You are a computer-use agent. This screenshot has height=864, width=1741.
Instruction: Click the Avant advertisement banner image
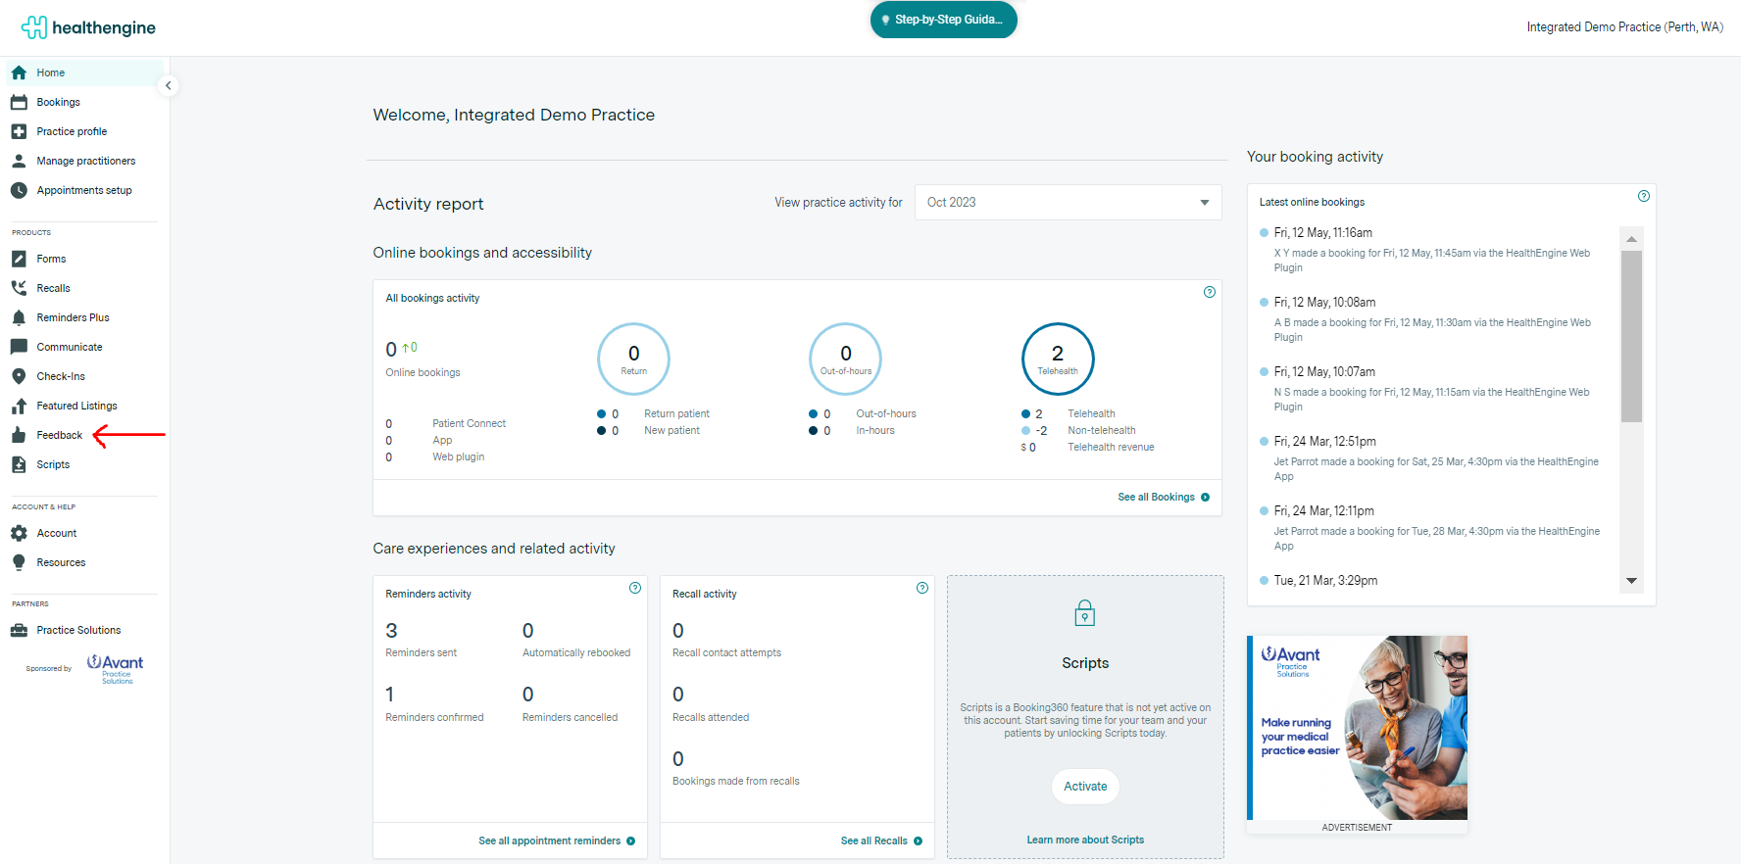click(x=1357, y=728)
